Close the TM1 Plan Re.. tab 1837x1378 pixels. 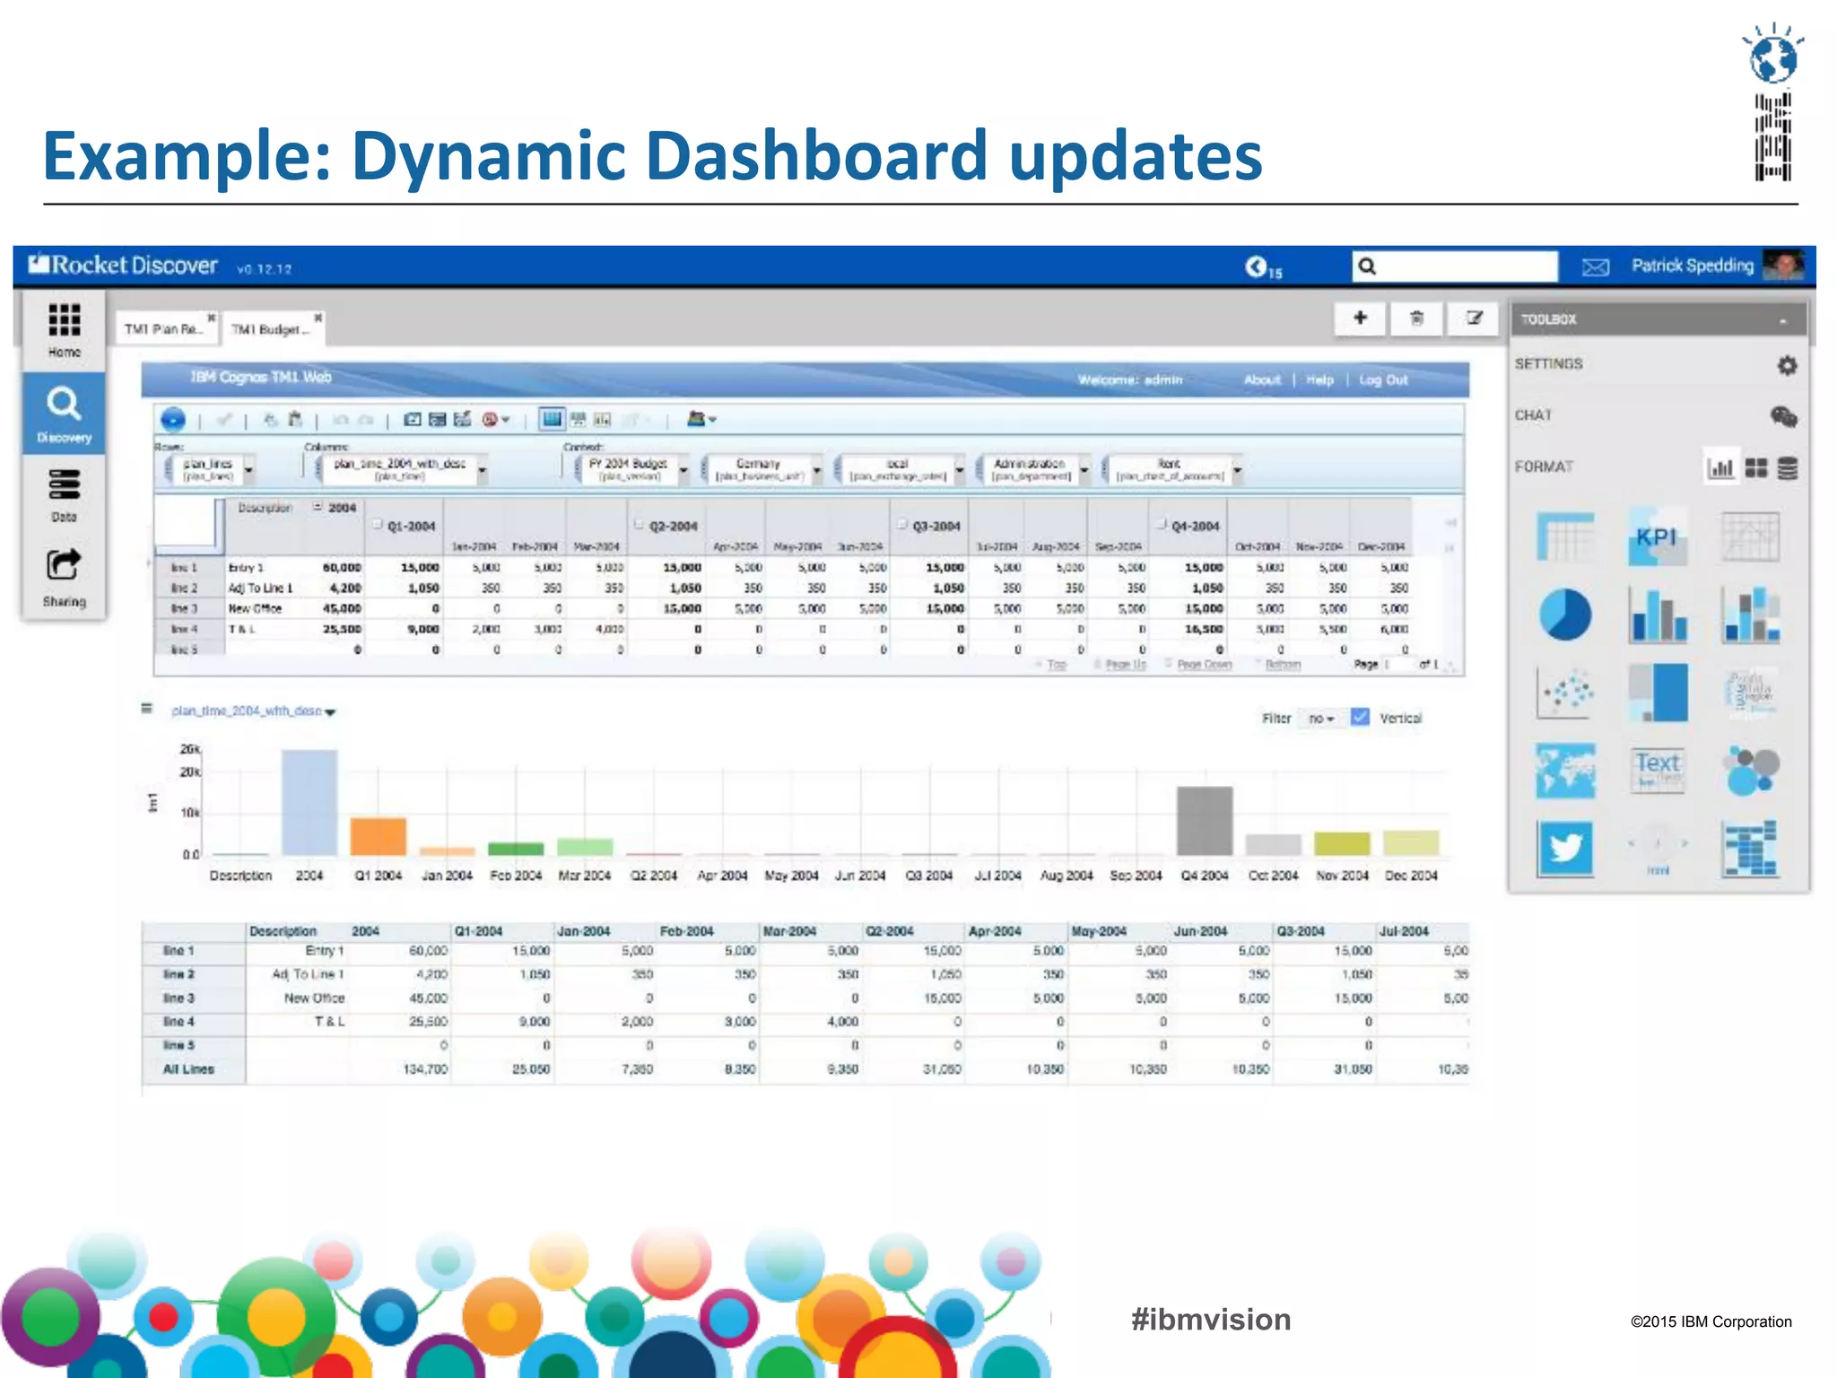click(x=211, y=317)
